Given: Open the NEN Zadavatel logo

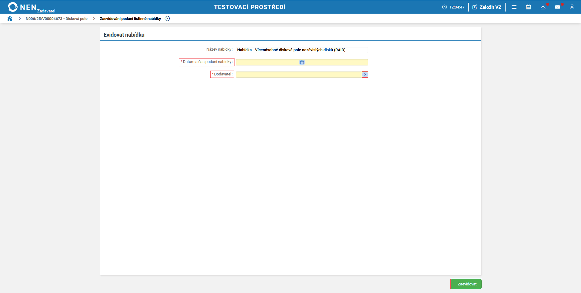Looking at the screenshot, I should (32, 7).
